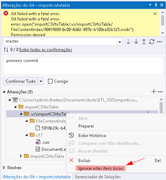Click the v17 folder icon
The width and height of the screenshot is (166, 180).
[x=32, y=135]
